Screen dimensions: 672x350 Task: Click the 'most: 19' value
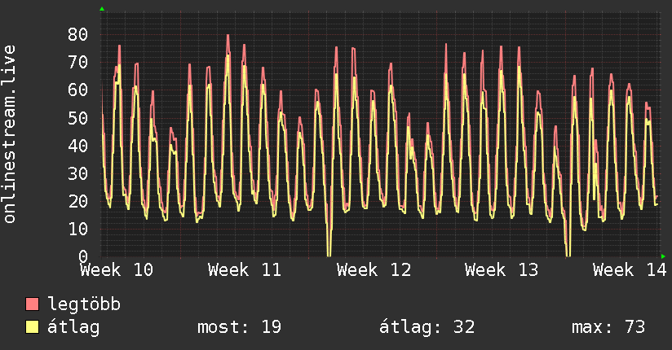click(x=239, y=327)
